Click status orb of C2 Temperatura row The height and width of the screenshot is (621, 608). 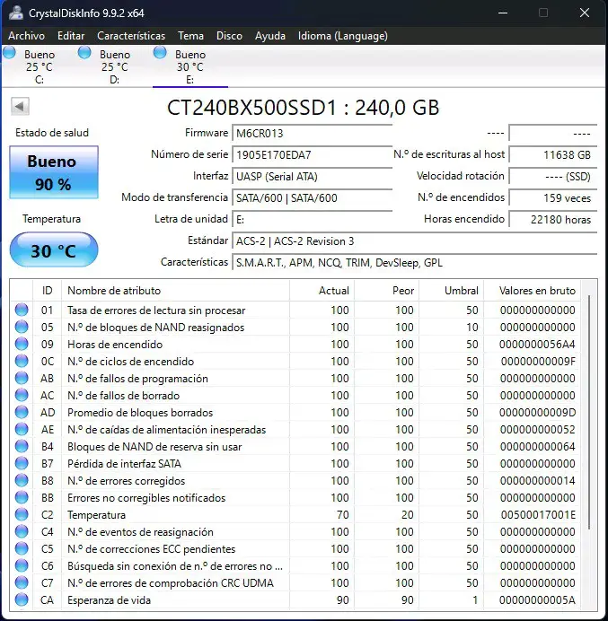(22, 514)
